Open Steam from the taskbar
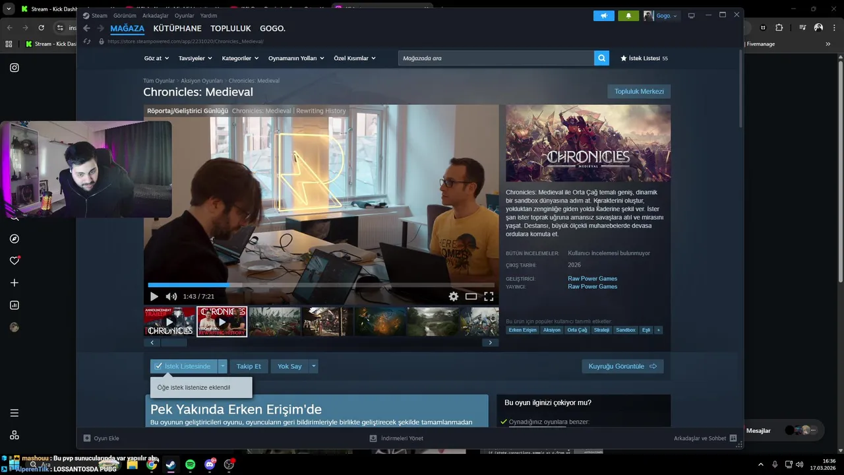This screenshot has height=475, width=844. click(171, 464)
